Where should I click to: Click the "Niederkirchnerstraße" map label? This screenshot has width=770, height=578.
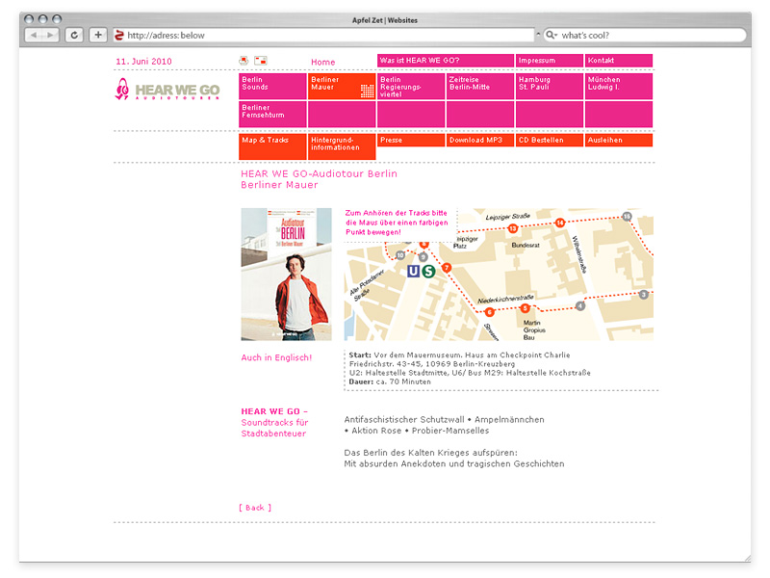click(506, 299)
